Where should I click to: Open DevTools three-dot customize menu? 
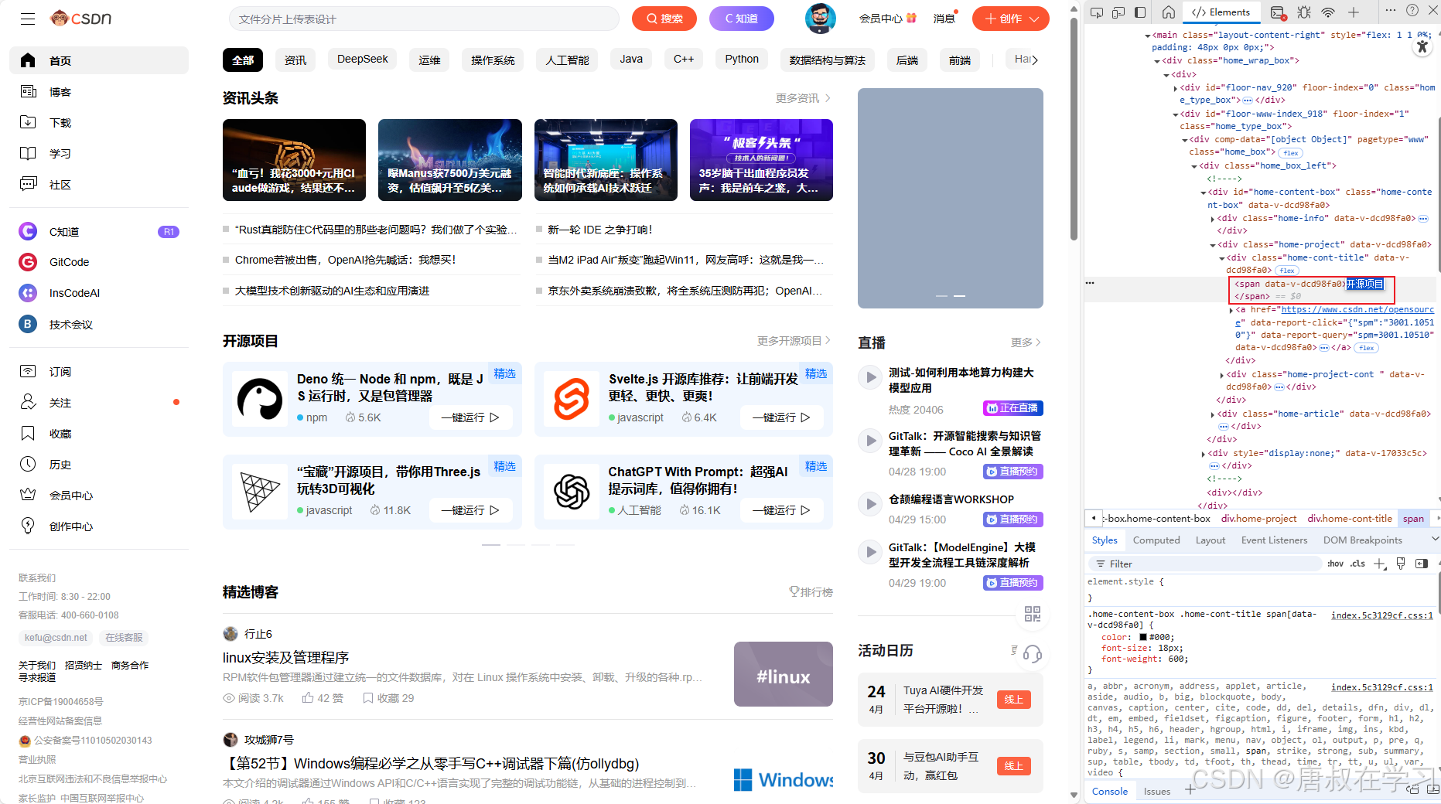(1390, 10)
